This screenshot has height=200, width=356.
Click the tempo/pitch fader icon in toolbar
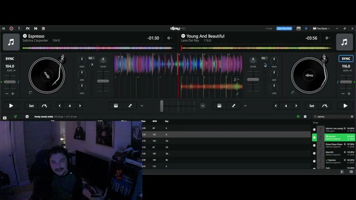tap(19, 28)
